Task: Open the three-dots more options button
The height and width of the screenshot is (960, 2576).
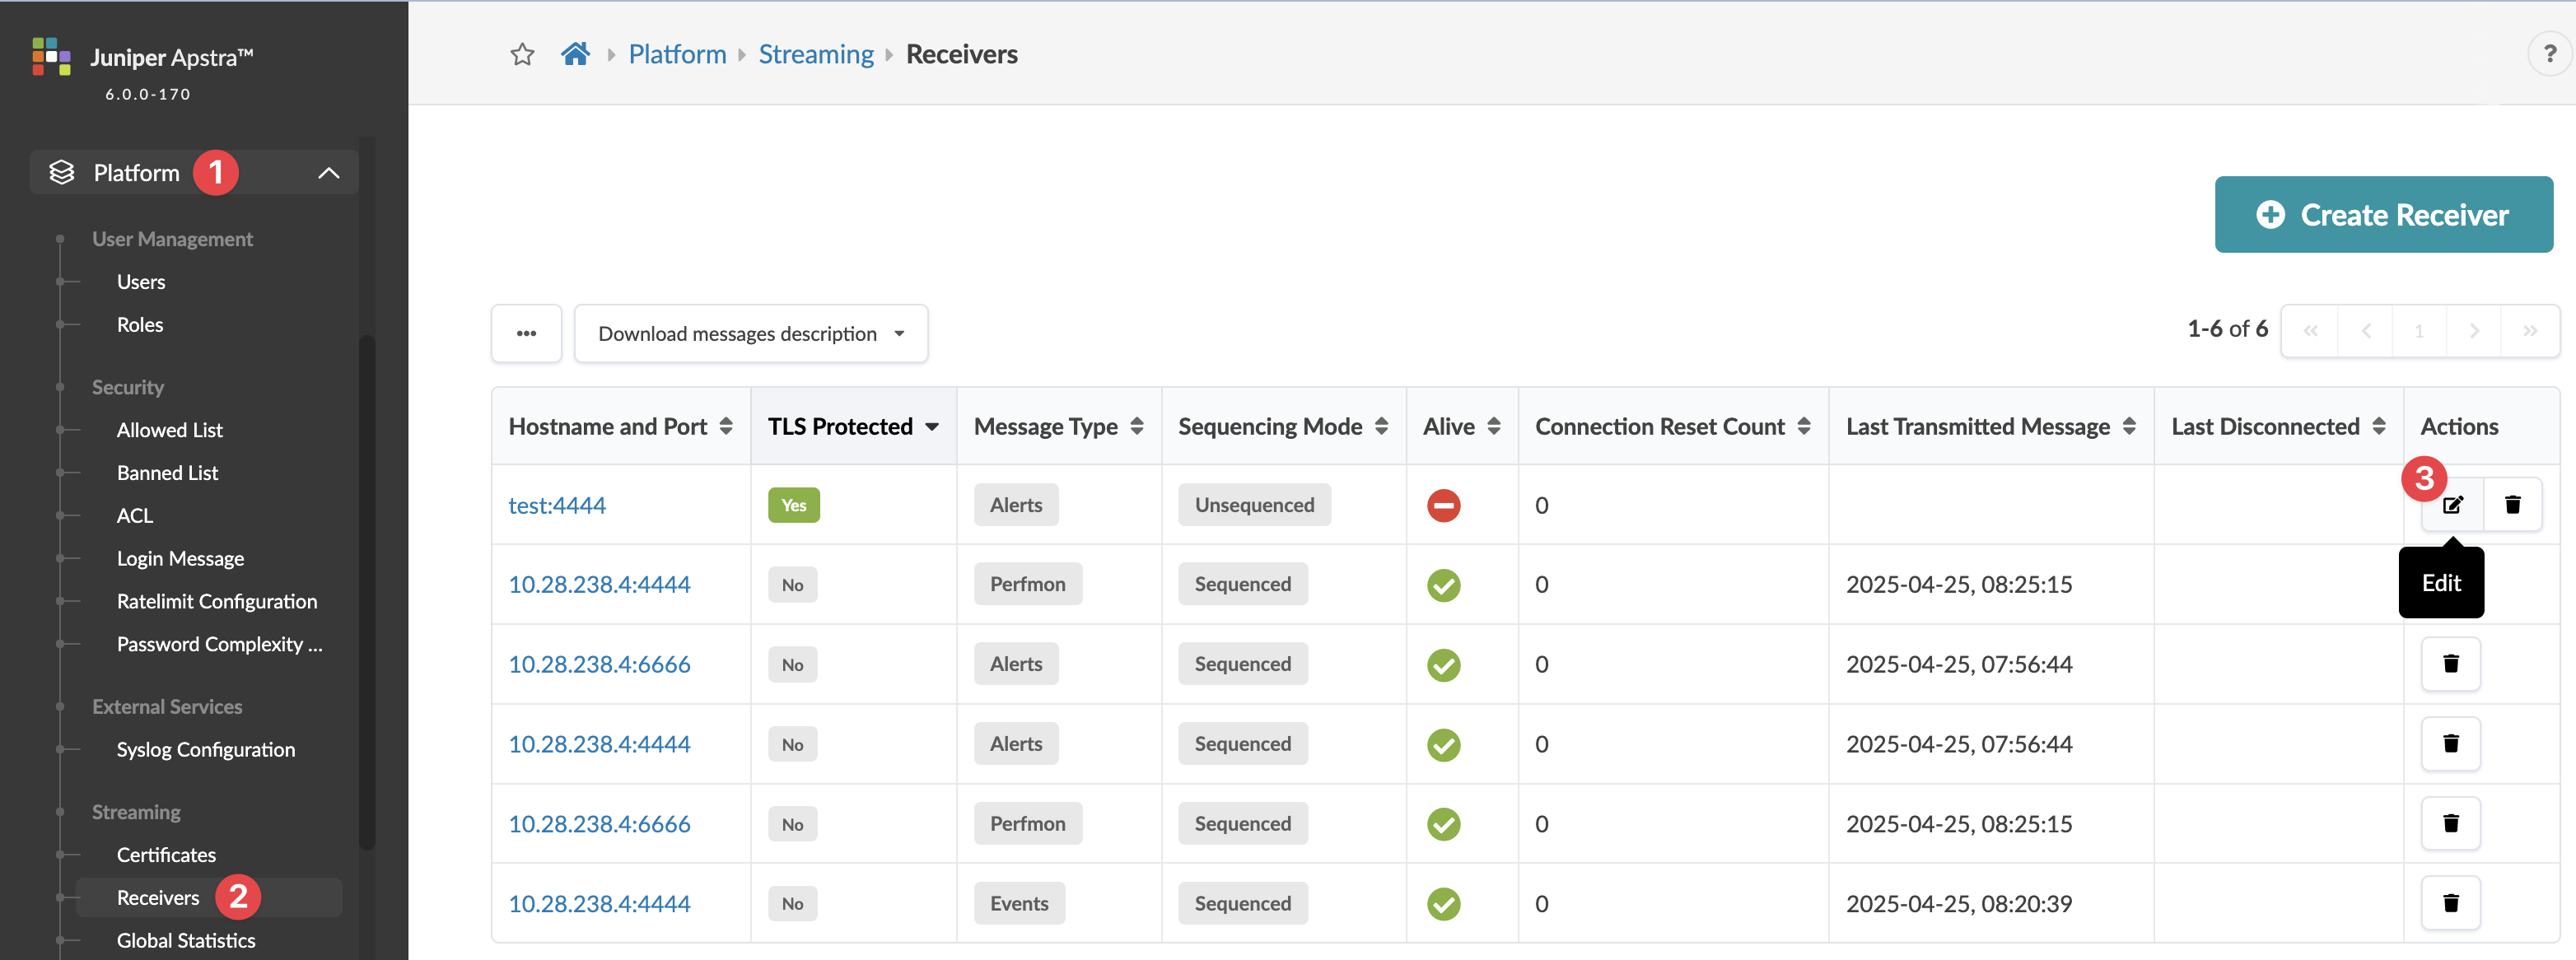Action: pos(526,333)
